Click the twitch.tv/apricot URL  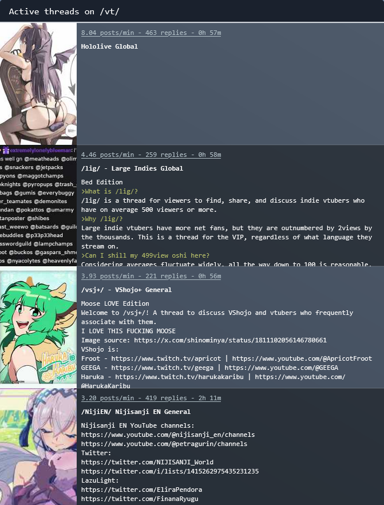tap(166, 358)
